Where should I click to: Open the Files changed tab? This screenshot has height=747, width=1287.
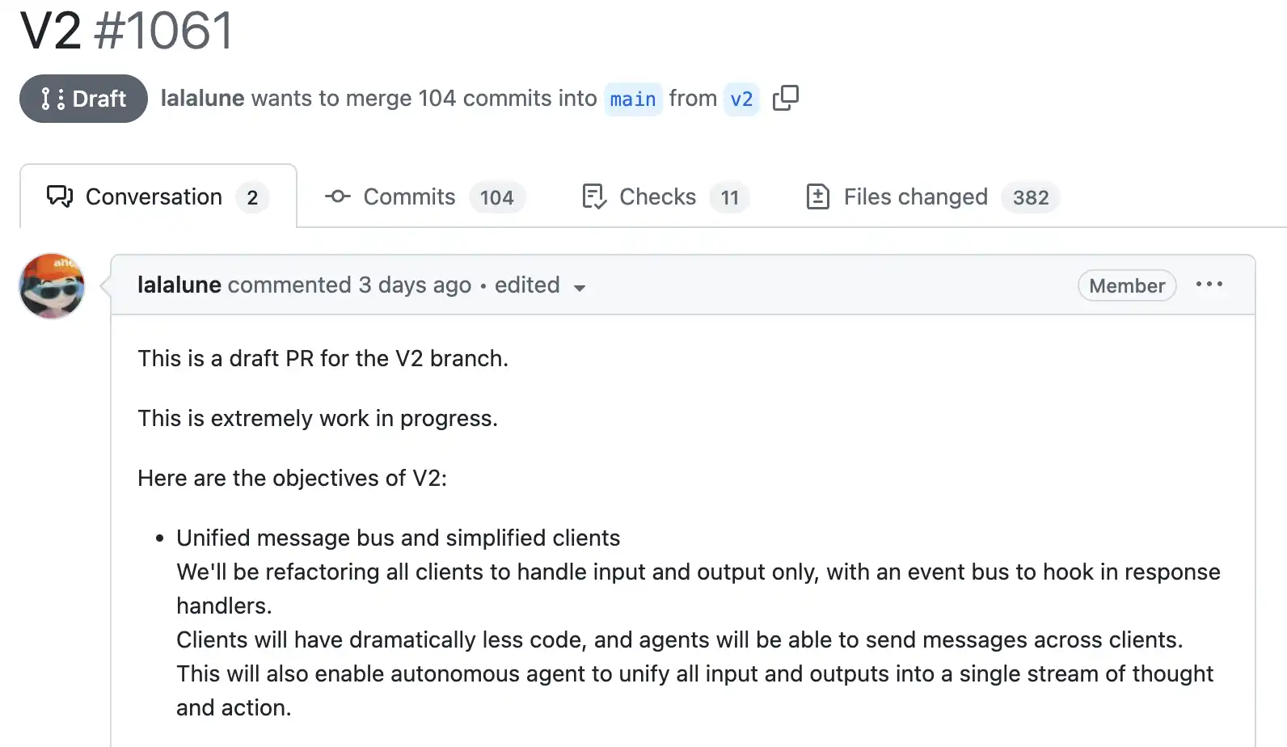[x=915, y=196]
